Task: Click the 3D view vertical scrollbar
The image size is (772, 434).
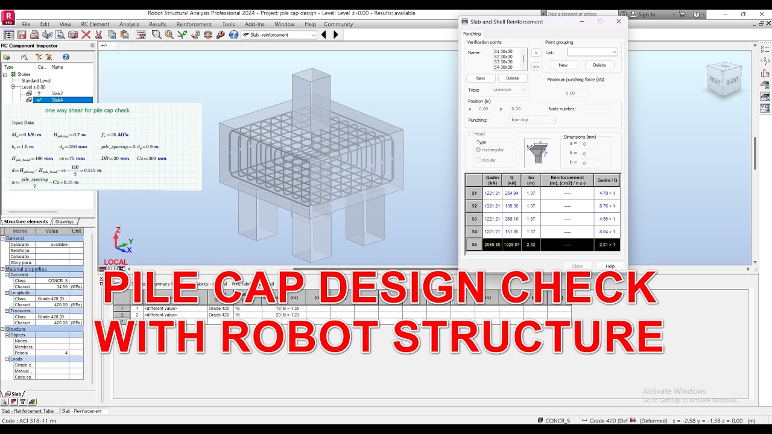Action: click(755, 154)
